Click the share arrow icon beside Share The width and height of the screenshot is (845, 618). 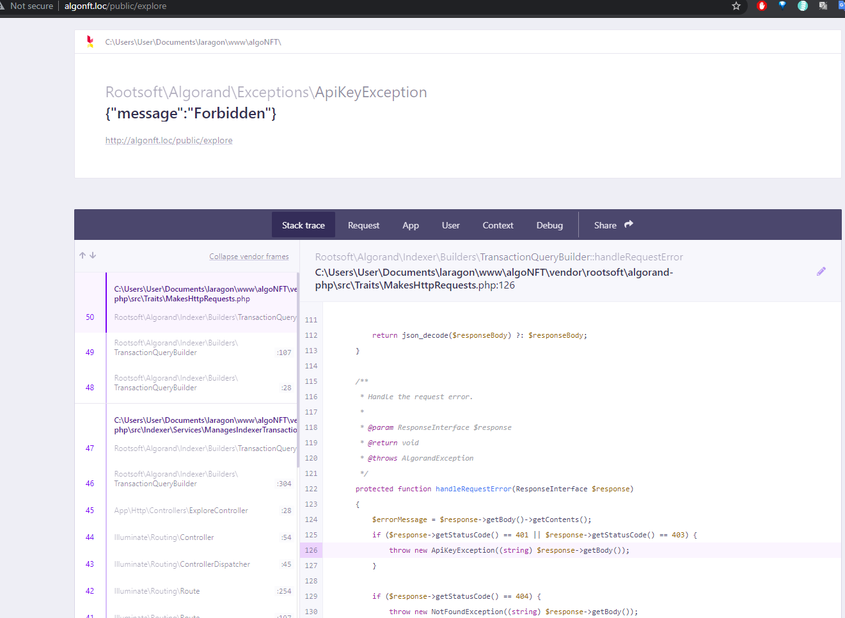click(x=628, y=224)
